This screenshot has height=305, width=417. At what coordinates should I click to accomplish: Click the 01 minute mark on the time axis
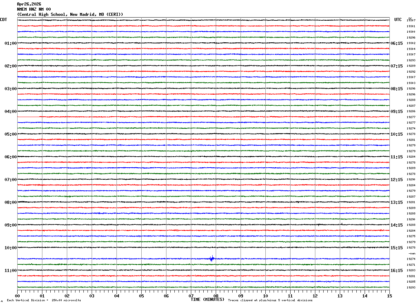[x=42, y=296]
